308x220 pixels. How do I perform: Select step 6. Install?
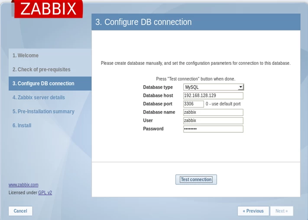pyautogui.click(x=50, y=125)
